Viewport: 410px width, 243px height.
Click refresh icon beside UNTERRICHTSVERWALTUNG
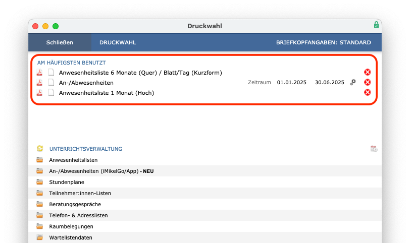[40, 149]
